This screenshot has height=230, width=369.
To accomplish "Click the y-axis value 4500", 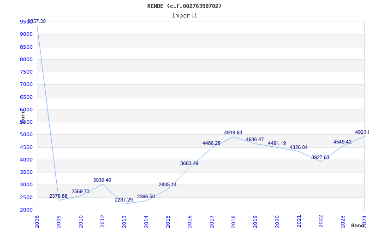I will point(26,147).
